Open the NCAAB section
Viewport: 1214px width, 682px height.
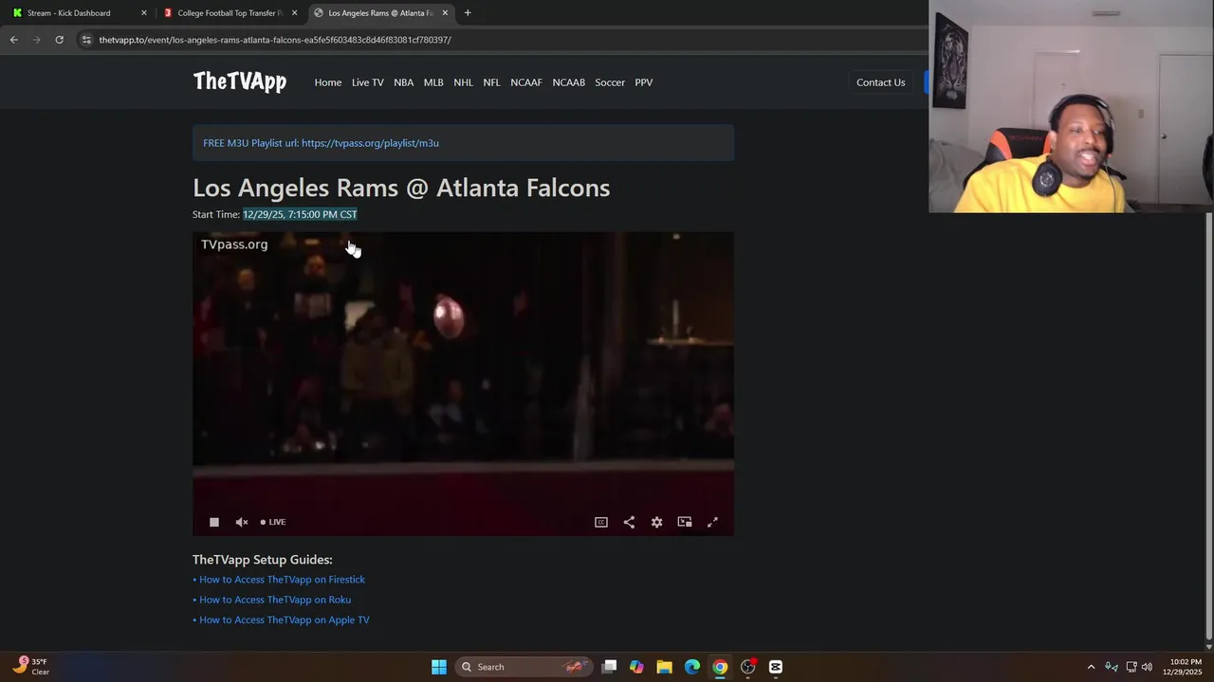(x=569, y=82)
